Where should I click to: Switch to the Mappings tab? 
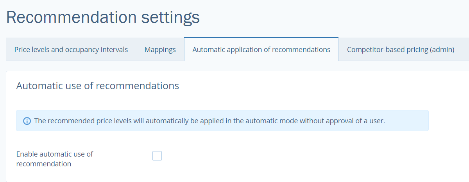coord(160,50)
